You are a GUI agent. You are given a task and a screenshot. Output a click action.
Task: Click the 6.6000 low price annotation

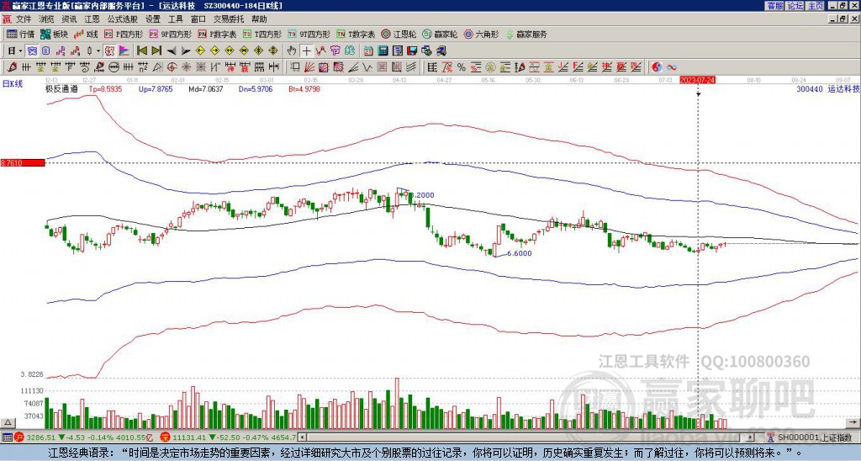point(519,253)
